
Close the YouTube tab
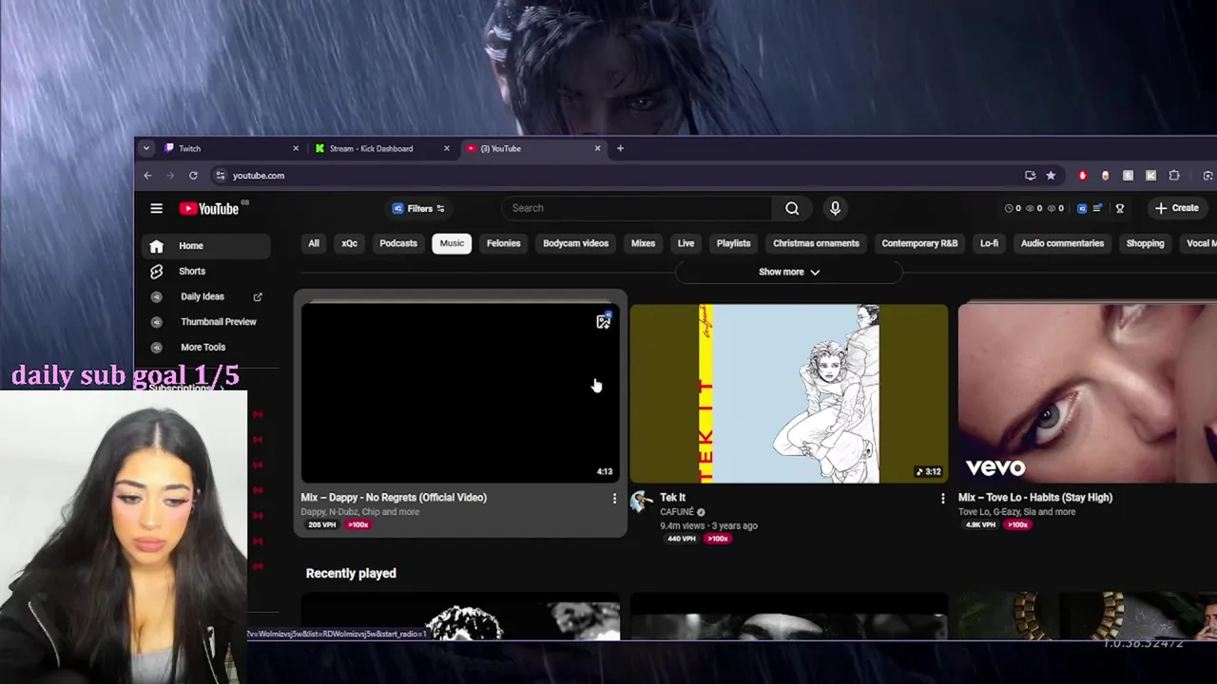(x=597, y=148)
